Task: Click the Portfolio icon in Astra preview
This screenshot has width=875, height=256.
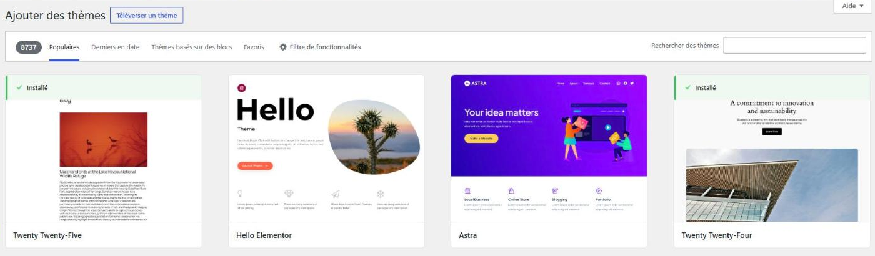Action: click(599, 191)
